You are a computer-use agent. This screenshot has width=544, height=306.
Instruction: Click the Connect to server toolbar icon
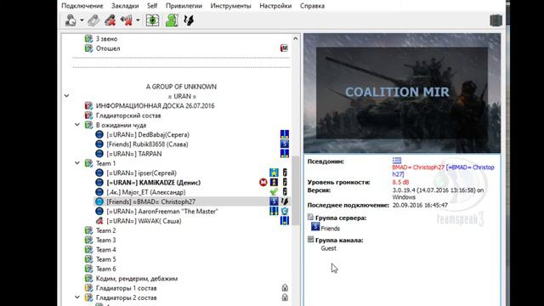71,20
